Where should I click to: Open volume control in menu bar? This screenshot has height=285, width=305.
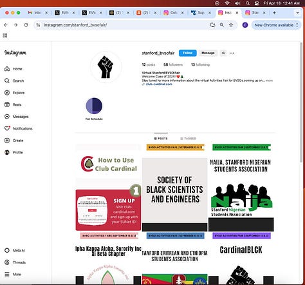tap(237, 3)
